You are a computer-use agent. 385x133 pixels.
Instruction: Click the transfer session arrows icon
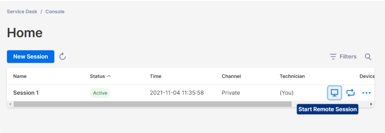click(x=350, y=93)
